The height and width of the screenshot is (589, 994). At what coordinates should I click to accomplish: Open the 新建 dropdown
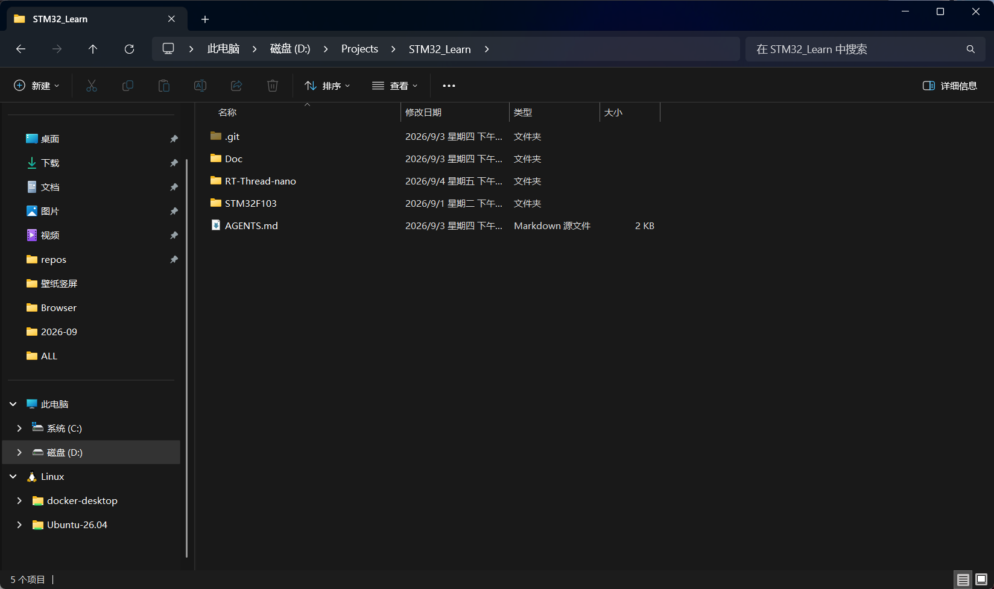point(37,86)
